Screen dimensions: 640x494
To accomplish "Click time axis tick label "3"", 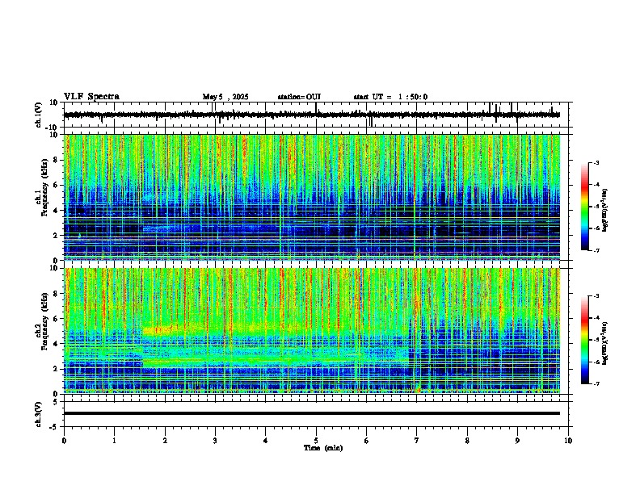I will (215, 441).
